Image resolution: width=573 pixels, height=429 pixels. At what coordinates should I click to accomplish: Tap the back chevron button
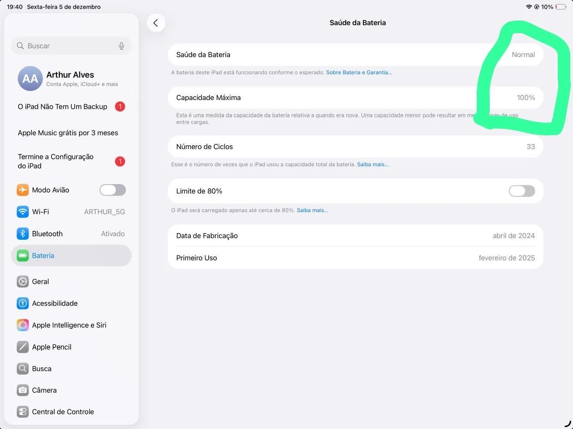coord(156,23)
